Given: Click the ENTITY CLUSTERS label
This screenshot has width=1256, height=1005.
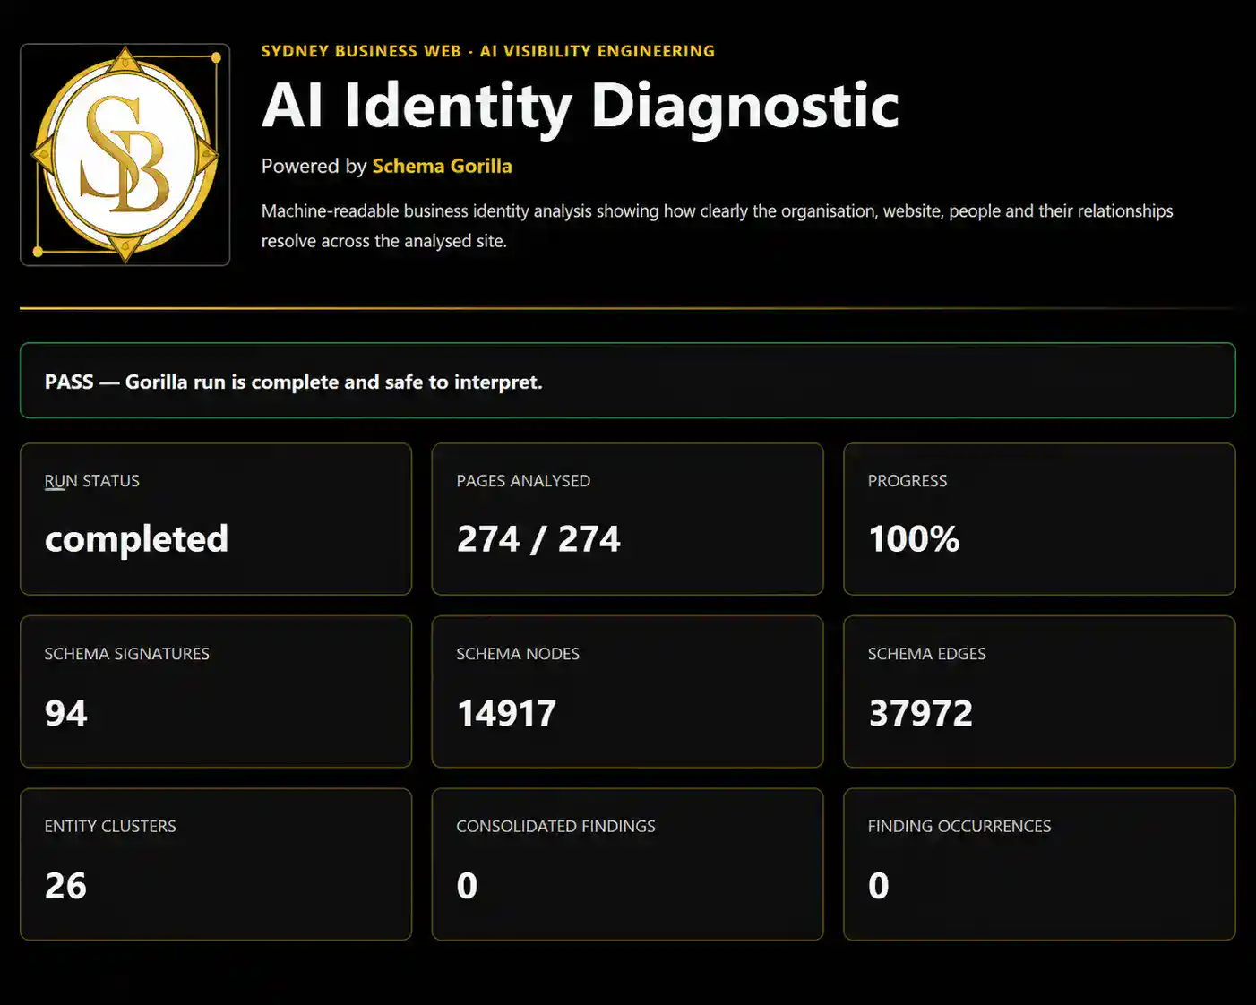Looking at the screenshot, I should click(x=110, y=826).
